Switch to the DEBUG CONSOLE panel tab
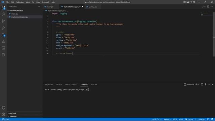 [71, 85]
